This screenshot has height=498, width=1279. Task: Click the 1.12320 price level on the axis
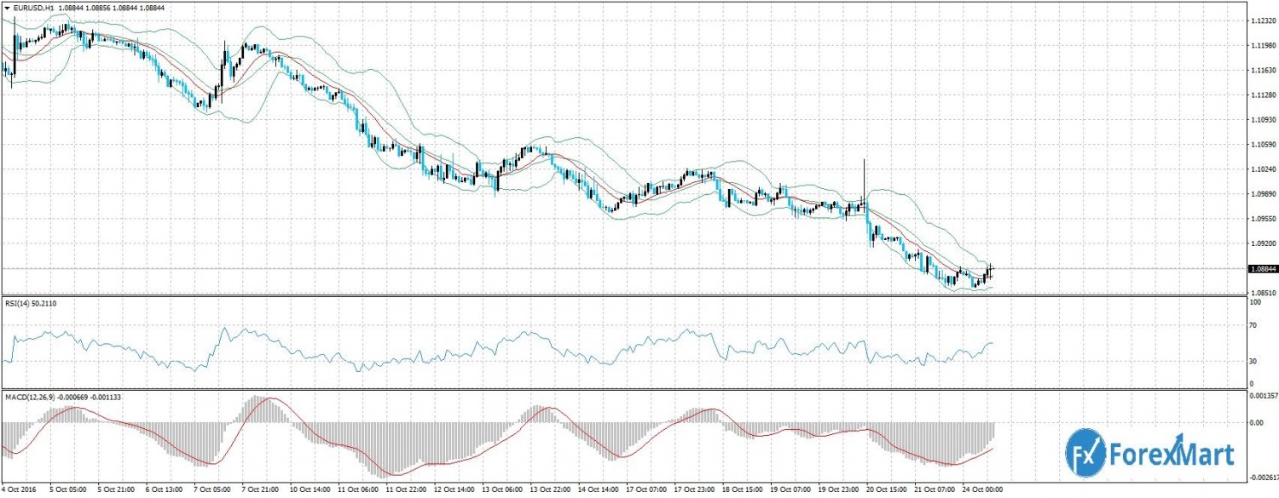click(1262, 20)
